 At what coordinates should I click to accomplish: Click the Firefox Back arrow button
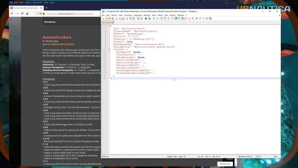(12, 14)
